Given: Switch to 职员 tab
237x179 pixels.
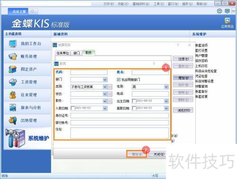Looking at the screenshot, I should 89,53.
